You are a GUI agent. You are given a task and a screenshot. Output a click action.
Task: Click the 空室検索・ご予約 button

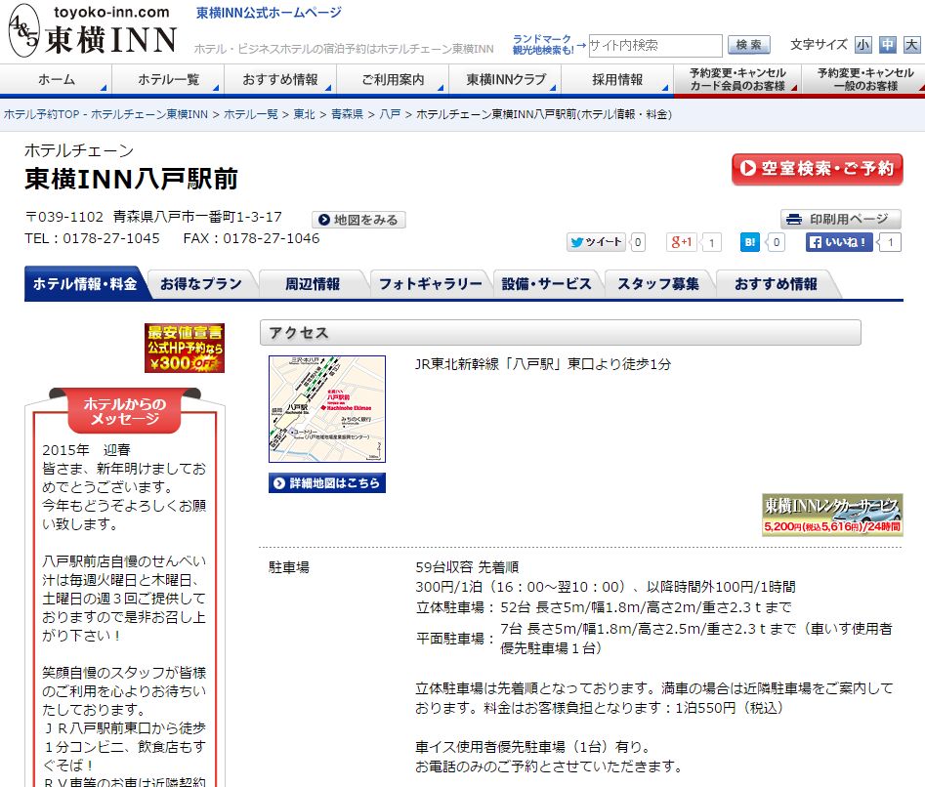[x=817, y=169]
